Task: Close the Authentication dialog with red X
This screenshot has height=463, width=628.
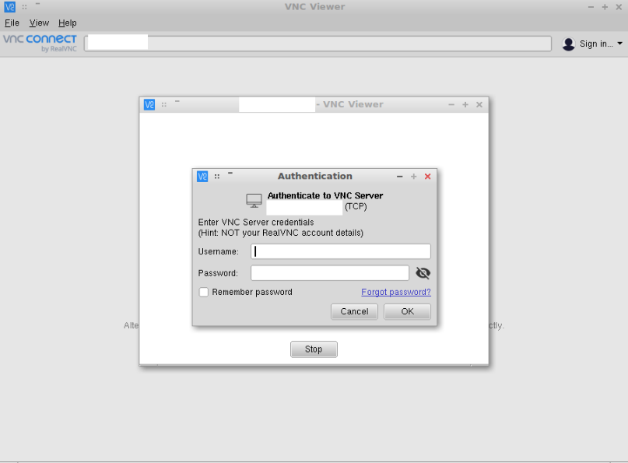Action: pos(428,176)
